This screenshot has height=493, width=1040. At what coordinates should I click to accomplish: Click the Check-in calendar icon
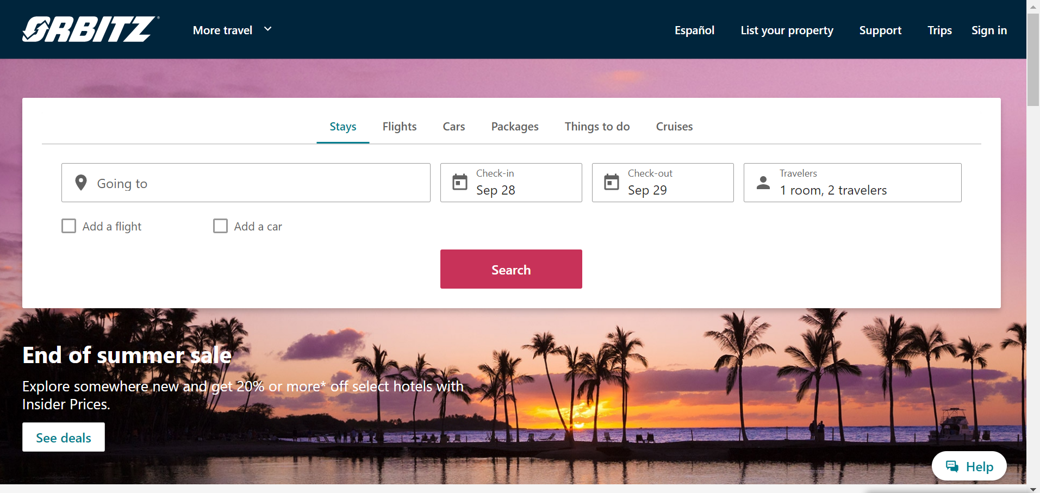(x=460, y=182)
